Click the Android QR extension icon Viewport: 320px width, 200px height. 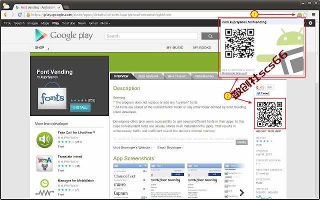[x=299, y=14]
